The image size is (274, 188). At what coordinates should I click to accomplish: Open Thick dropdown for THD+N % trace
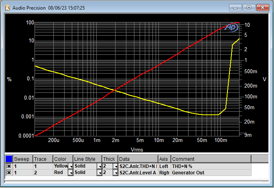[116, 166]
